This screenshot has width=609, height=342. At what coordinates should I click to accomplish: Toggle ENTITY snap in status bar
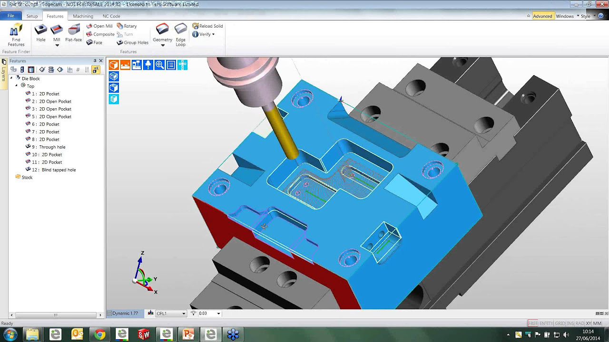click(546, 323)
